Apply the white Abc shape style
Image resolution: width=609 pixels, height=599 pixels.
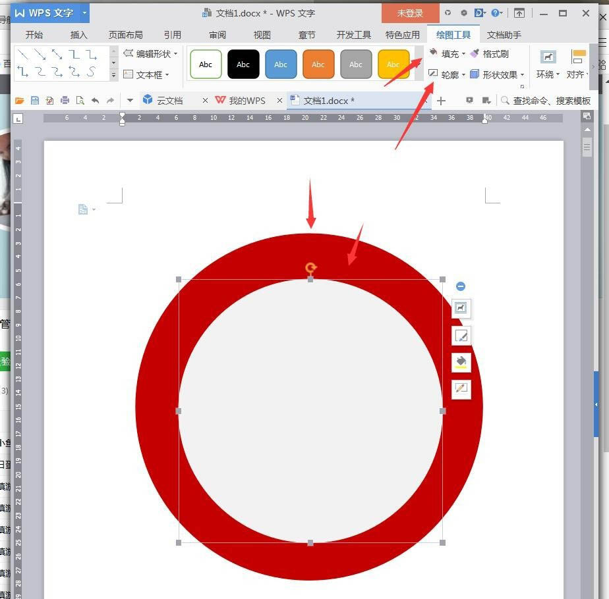click(206, 65)
